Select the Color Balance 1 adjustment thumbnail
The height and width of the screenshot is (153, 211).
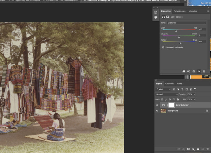[163, 105]
